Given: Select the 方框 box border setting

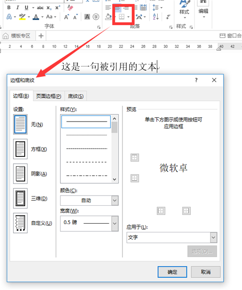Looking at the screenshot, I should coord(20,149).
